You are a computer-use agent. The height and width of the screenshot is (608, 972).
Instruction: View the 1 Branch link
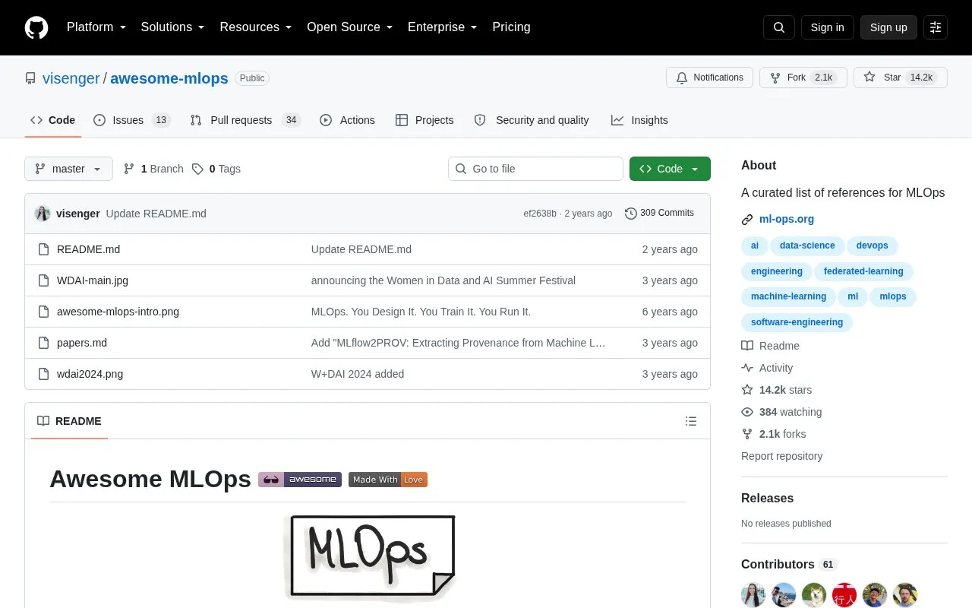(153, 169)
